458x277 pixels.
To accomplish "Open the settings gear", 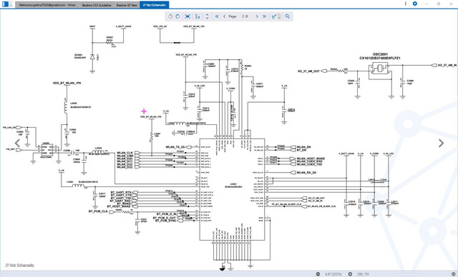I will coord(415,4).
